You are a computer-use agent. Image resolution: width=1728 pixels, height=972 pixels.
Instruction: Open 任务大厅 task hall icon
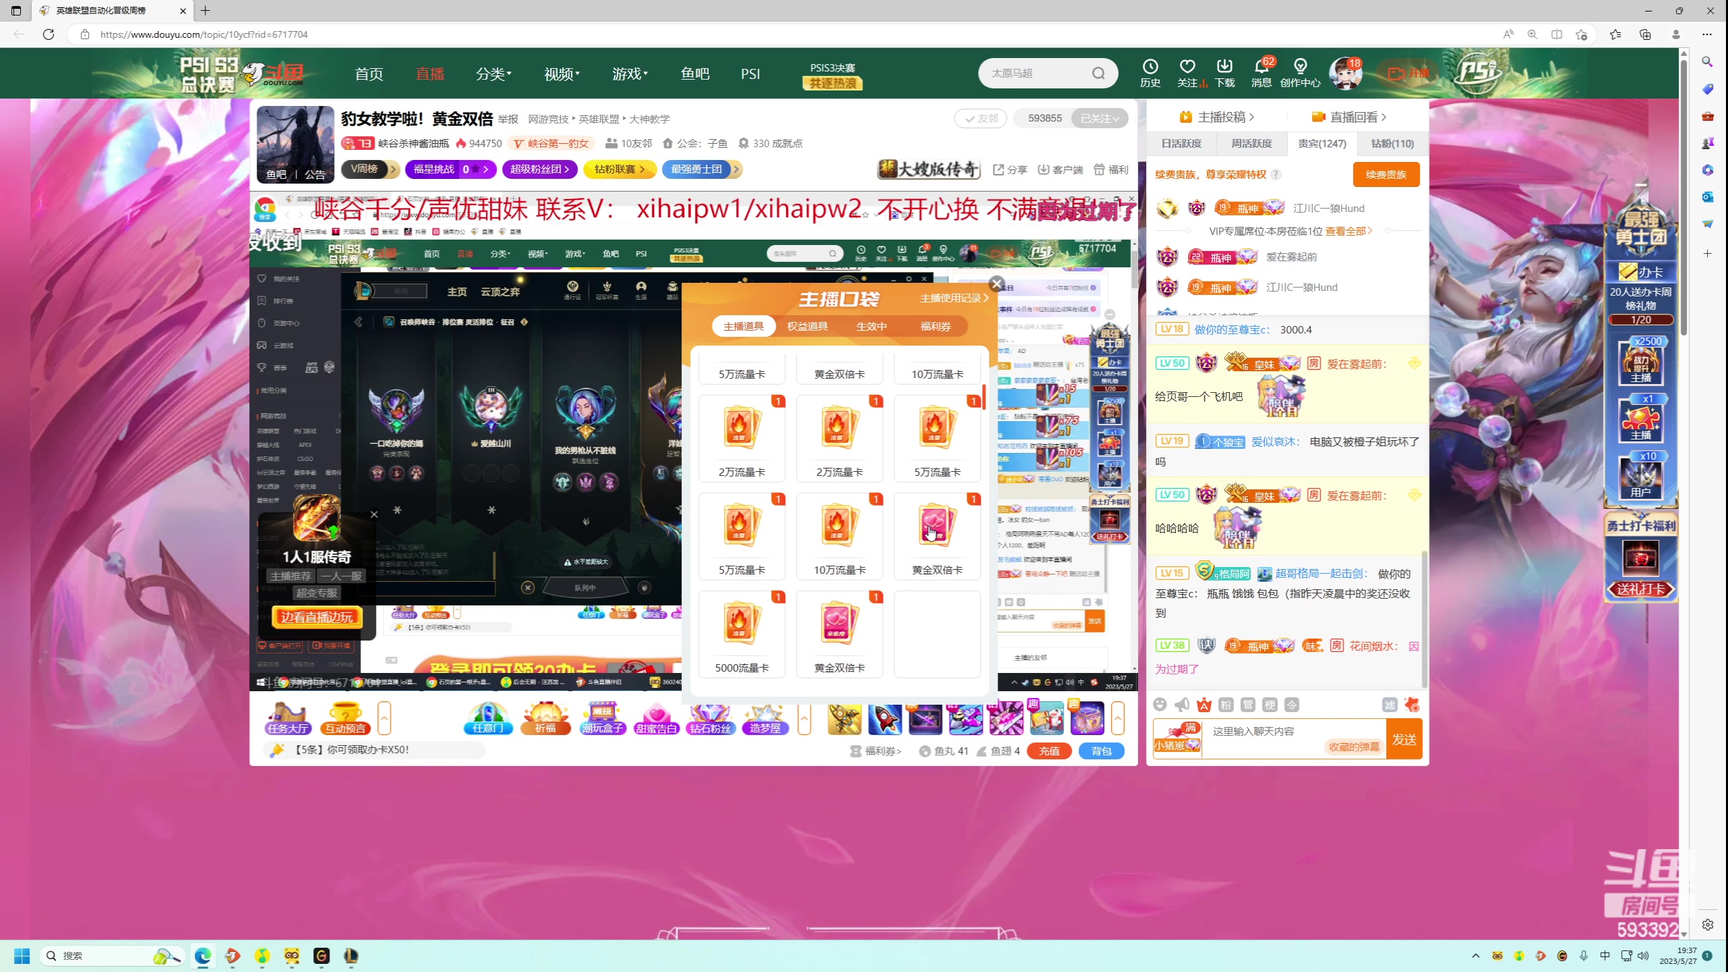pyautogui.click(x=288, y=718)
